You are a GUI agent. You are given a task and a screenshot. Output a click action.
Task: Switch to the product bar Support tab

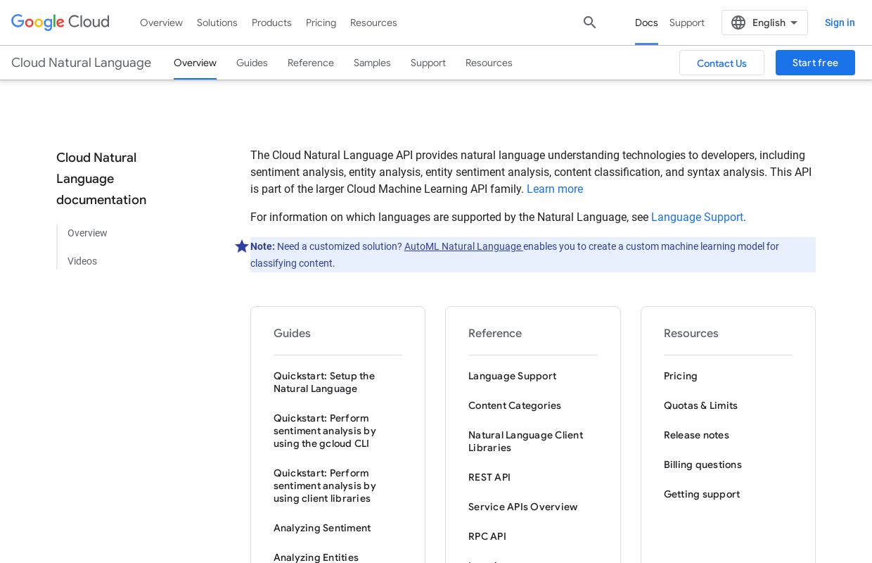click(428, 63)
